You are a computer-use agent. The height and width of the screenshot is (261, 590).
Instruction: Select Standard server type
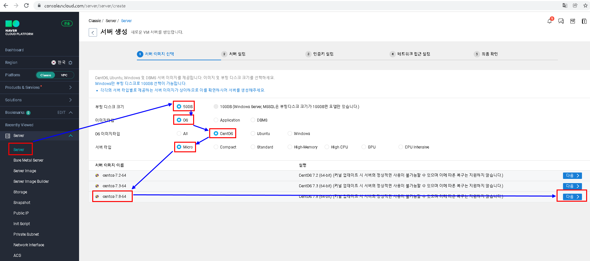[x=253, y=147]
